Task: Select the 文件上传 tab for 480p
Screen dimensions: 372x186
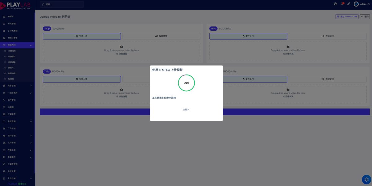Action: [x=248, y=36]
